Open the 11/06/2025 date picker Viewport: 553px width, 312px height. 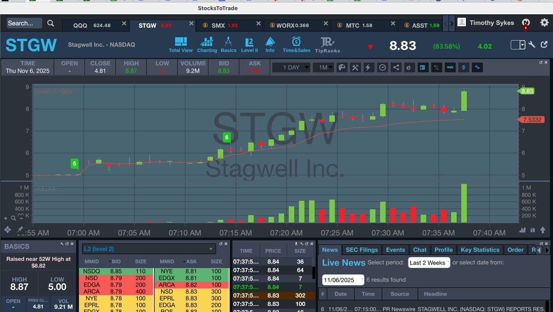[343, 280]
